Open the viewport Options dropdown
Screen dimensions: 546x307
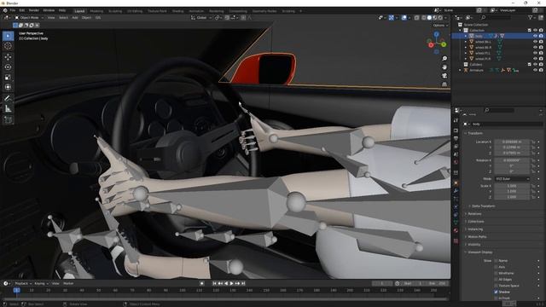click(440, 26)
